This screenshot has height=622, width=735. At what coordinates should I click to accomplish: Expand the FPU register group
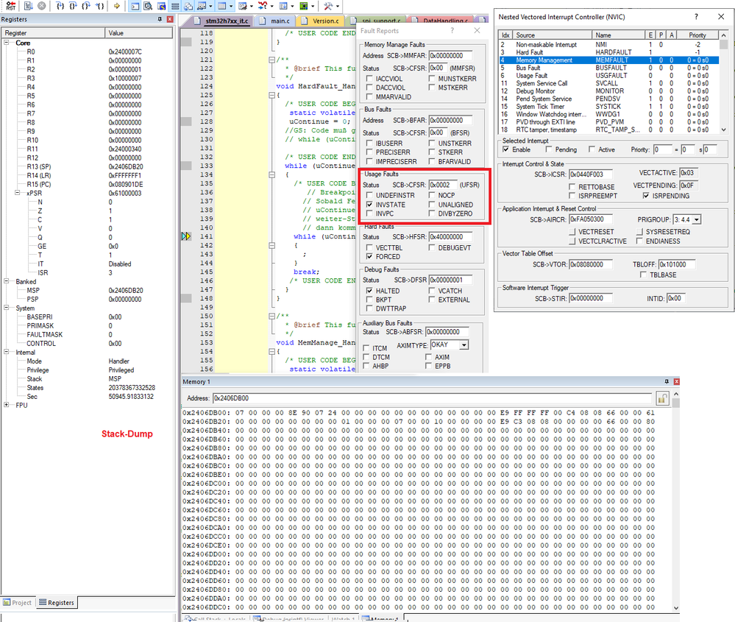coord(7,405)
